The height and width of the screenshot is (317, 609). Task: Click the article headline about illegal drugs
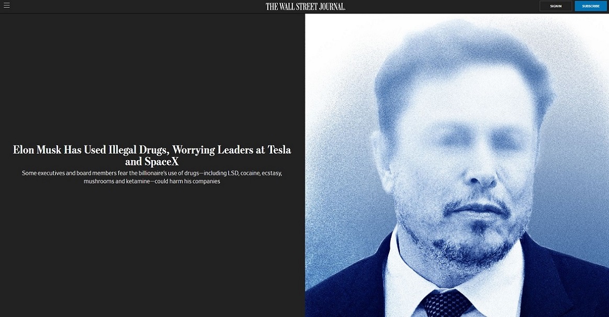pyautogui.click(x=152, y=155)
